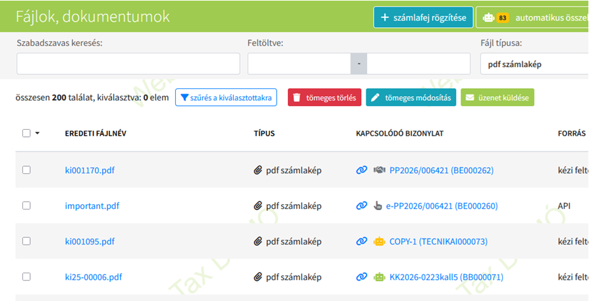589x301 pixels.
Task: Click the paperclip icon in the ki001095.pdf row
Action: tap(258, 241)
